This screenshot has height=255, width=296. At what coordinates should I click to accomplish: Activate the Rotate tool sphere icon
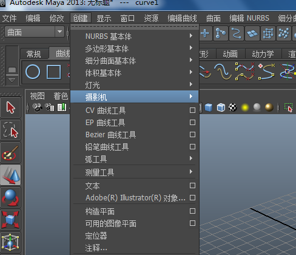10,197
